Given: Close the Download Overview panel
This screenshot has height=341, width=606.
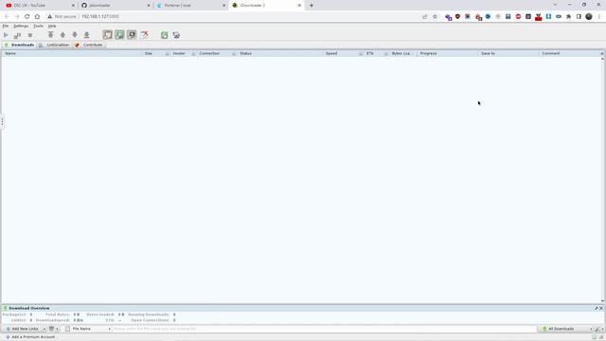Looking at the screenshot, I should pos(601,308).
